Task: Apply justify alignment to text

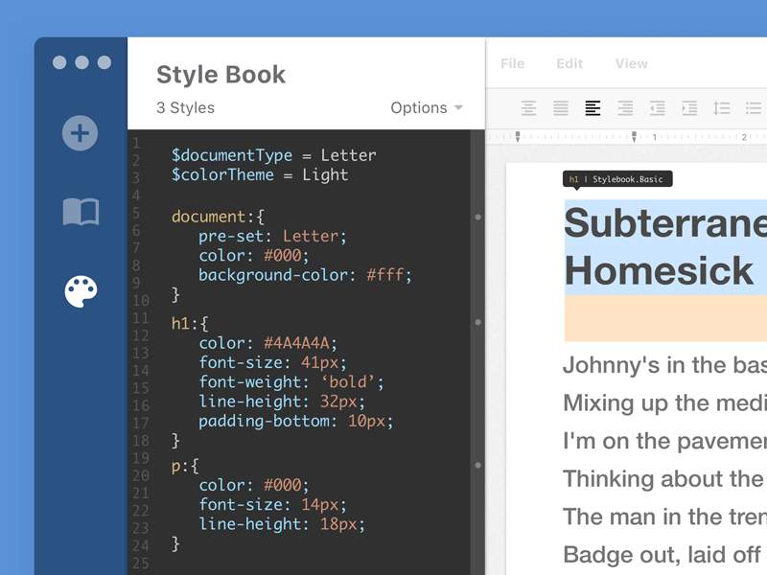Action: pyautogui.click(x=561, y=108)
